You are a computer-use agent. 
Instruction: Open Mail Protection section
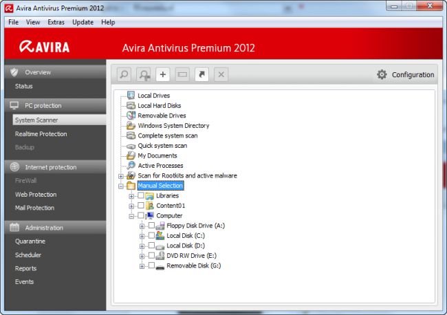[x=34, y=208]
